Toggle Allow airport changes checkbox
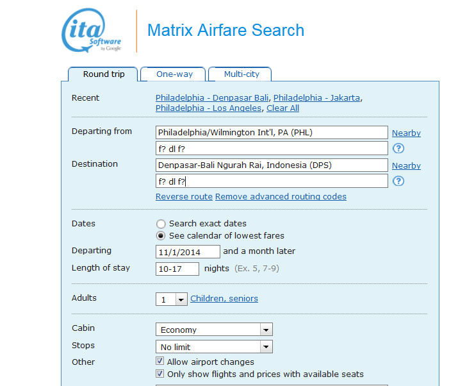458x386 pixels. 159,361
